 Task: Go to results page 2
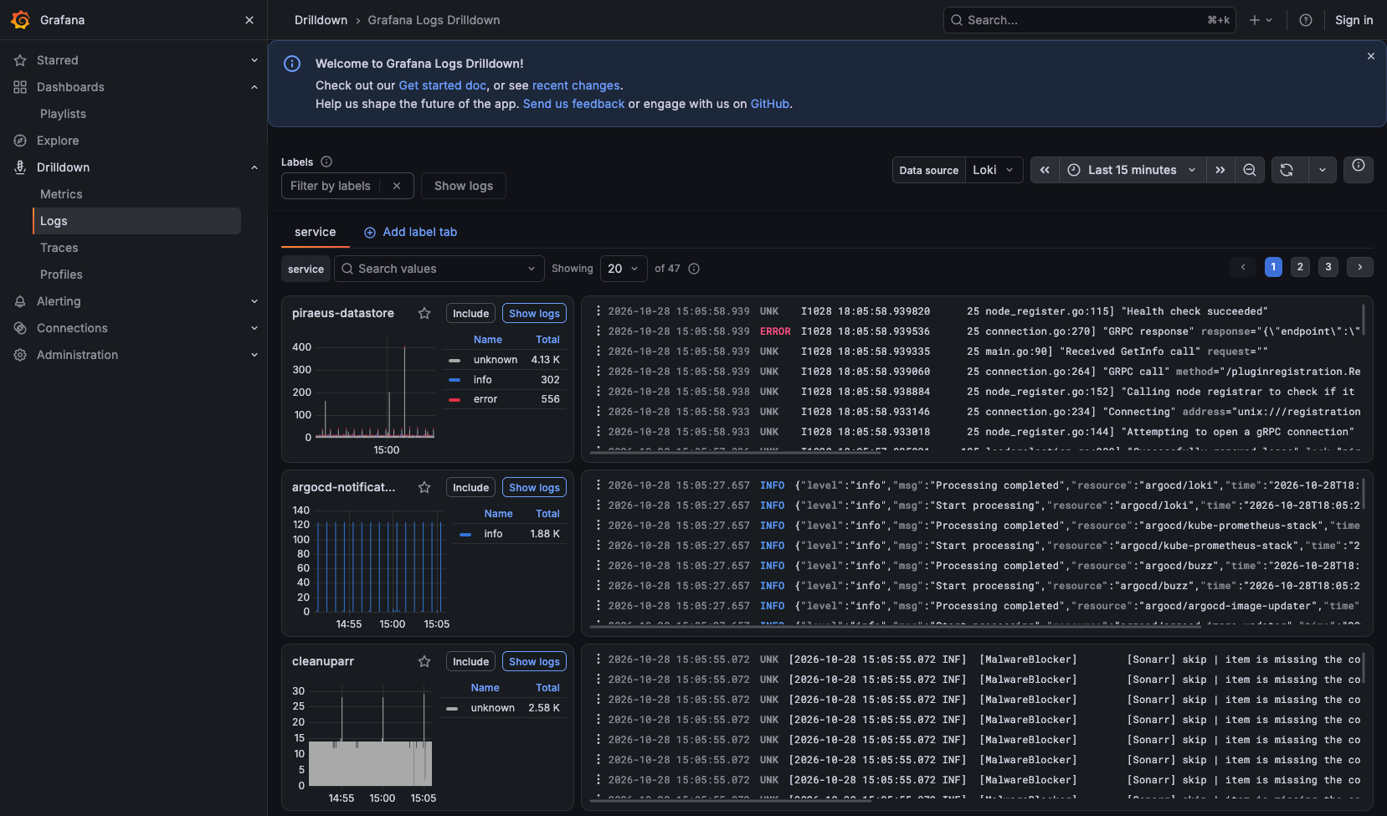point(1300,267)
